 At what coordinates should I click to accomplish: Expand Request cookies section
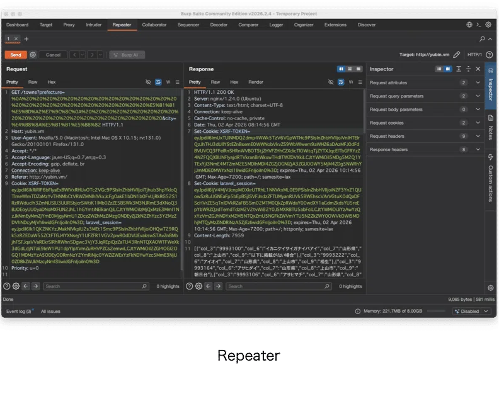click(x=425, y=123)
